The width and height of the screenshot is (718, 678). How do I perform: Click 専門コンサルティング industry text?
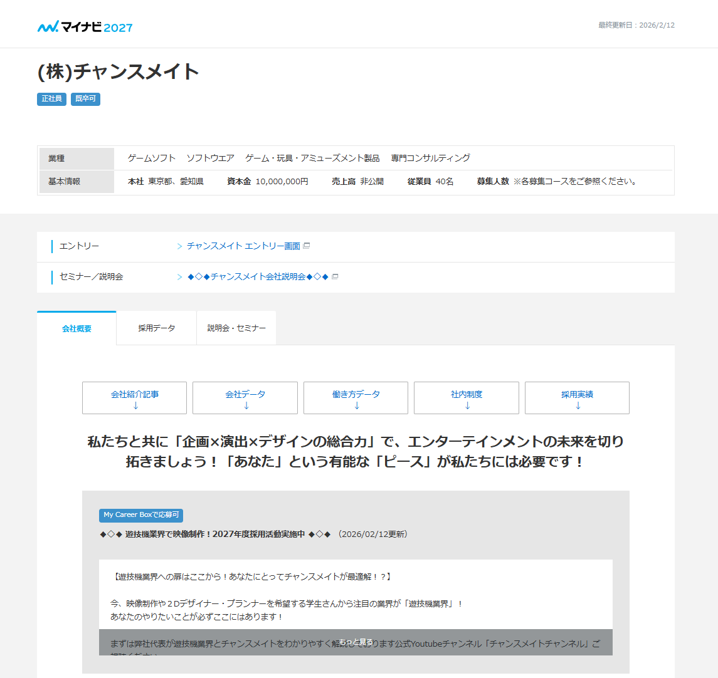430,159
